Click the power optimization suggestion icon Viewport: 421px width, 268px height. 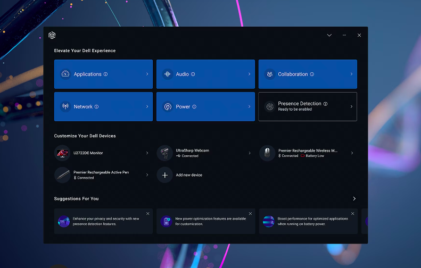(166, 221)
